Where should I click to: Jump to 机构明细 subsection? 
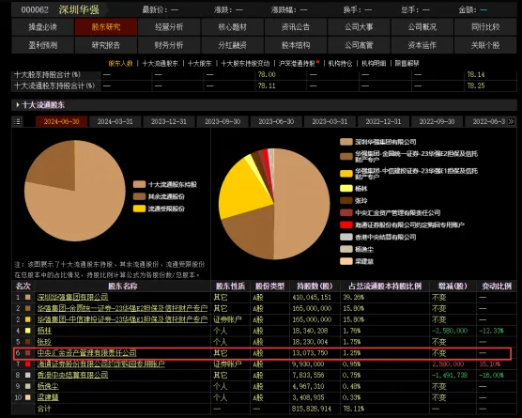tap(374, 63)
